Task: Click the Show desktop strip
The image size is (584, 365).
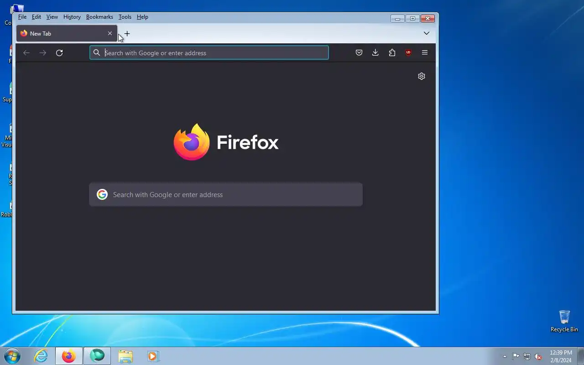Action: coord(581,356)
